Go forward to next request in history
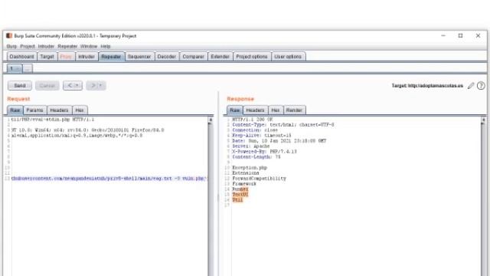The image size is (490, 276). coord(93,85)
